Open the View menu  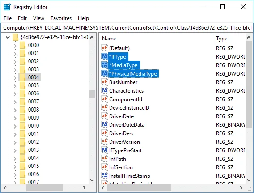[38, 18]
